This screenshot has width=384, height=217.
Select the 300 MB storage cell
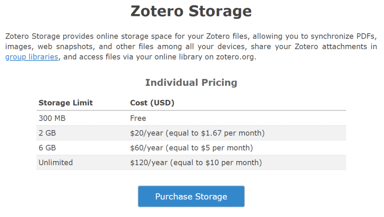pyautogui.click(x=52, y=118)
